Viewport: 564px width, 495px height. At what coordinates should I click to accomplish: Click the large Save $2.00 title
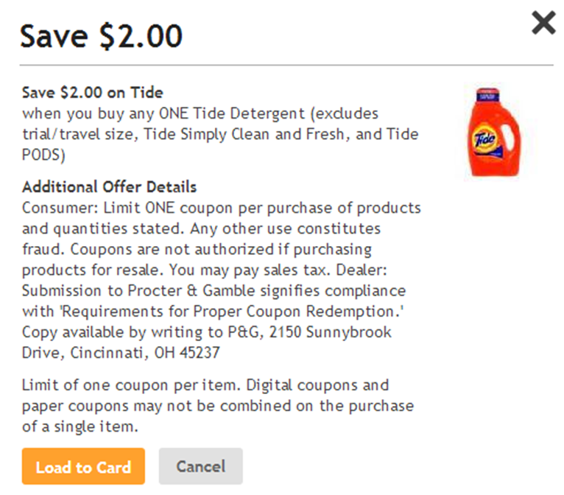click(x=101, y=35)
